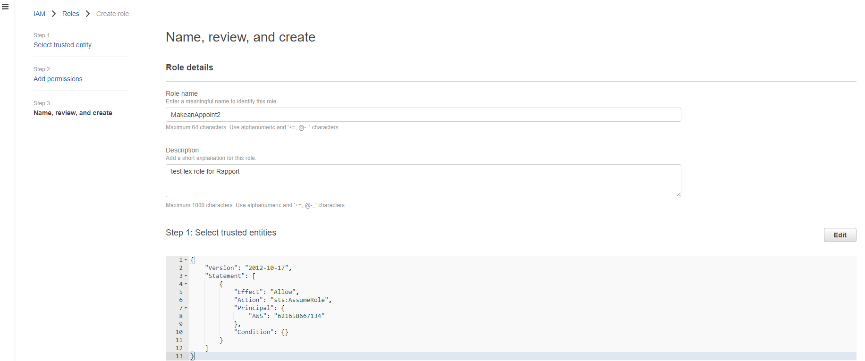Return to the Select trusted entity step
The height and width of the screenshot is (361, 865).
(62, 45)
